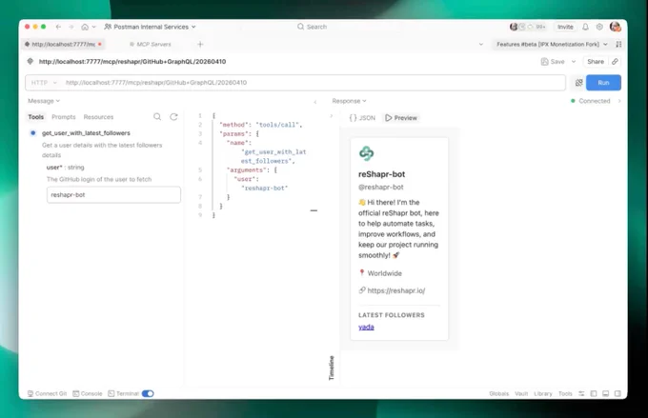Toggle the blue switch beside Terminal
The image size is (648, 418).
148,393
